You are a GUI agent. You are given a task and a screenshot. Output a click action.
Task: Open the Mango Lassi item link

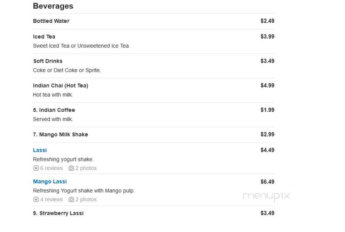[x=50, y=182]
